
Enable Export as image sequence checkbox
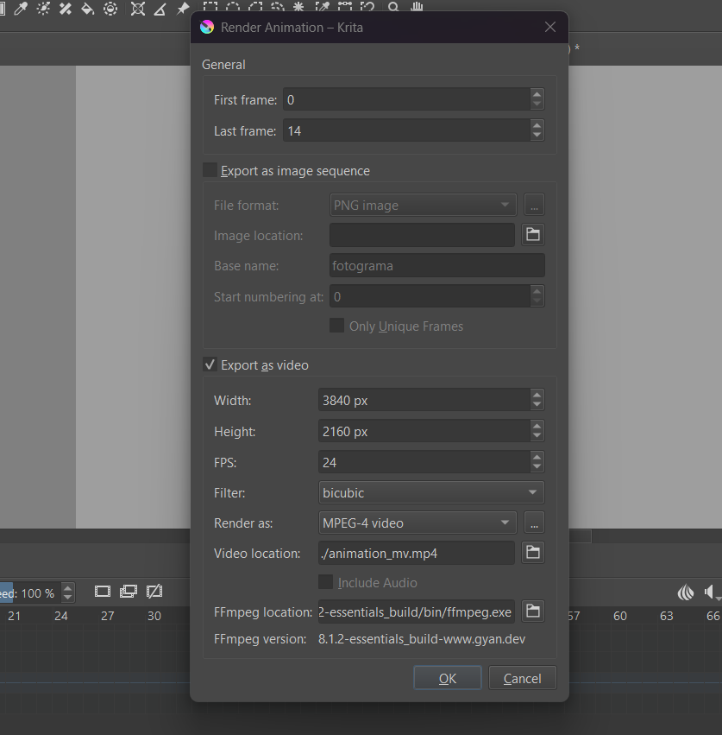210,170
